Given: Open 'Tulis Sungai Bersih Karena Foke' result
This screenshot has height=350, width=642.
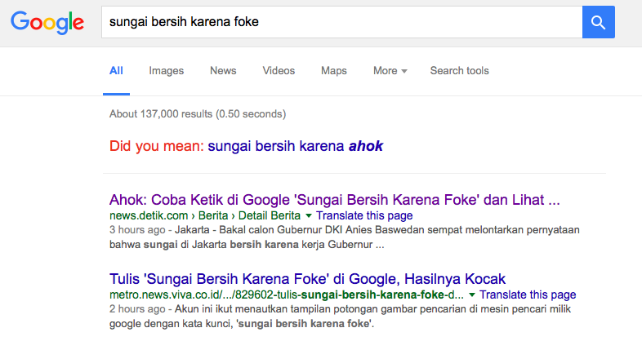Looking at the screenshot, I should pos(307,278).
